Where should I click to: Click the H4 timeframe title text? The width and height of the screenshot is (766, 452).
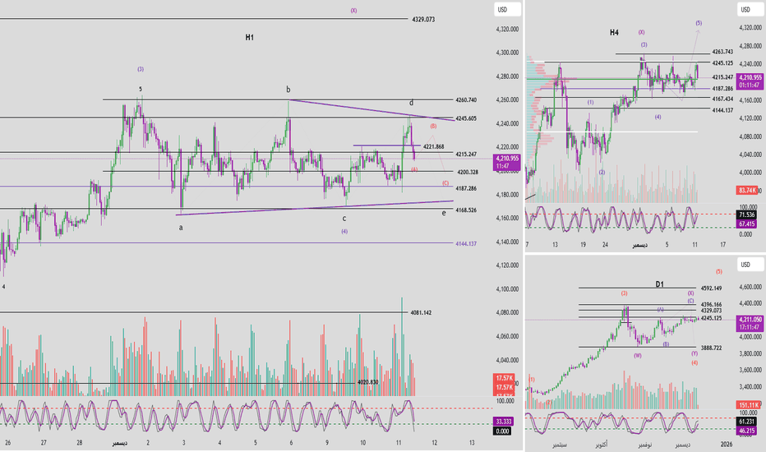[614, 32]
